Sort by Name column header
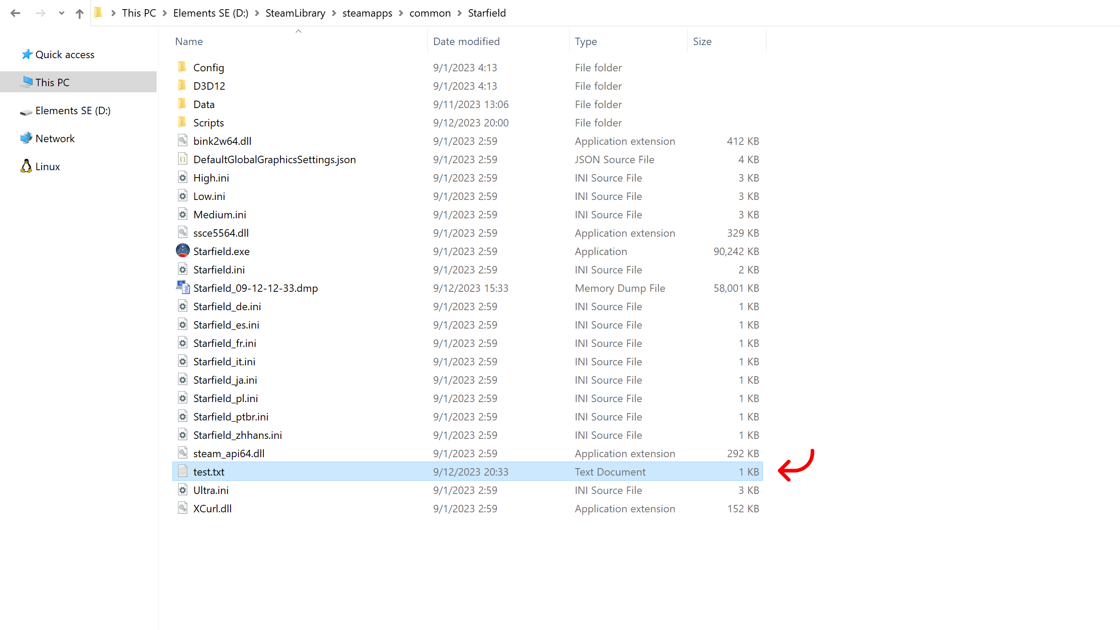1120x630 pixels. tap(189, 42)
